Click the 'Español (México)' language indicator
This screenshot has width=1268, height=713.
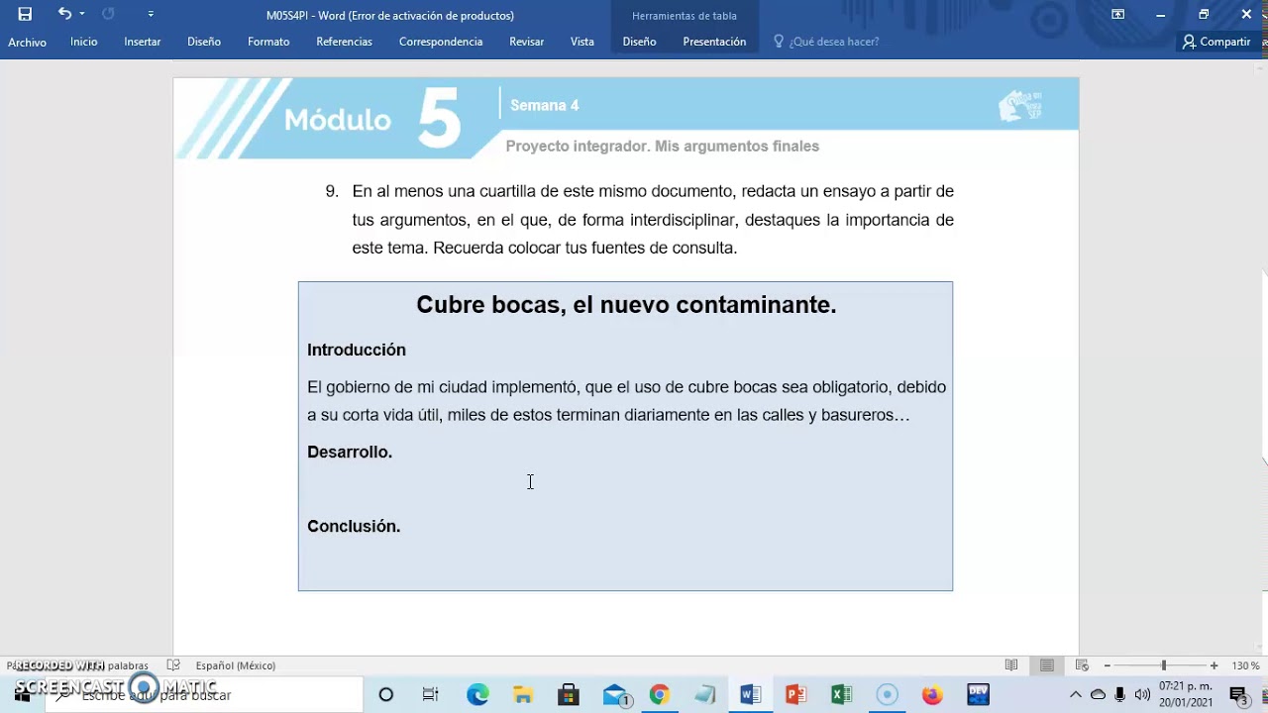click(236, 665)
